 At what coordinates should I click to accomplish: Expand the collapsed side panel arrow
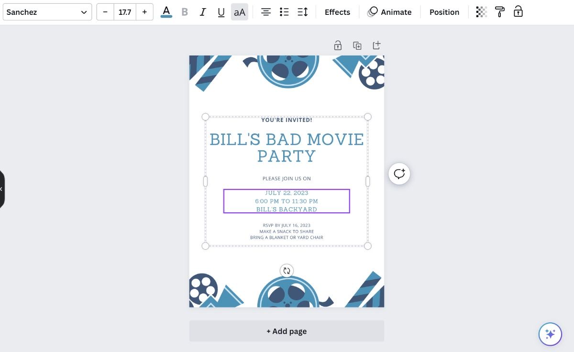tap(1, 189)
